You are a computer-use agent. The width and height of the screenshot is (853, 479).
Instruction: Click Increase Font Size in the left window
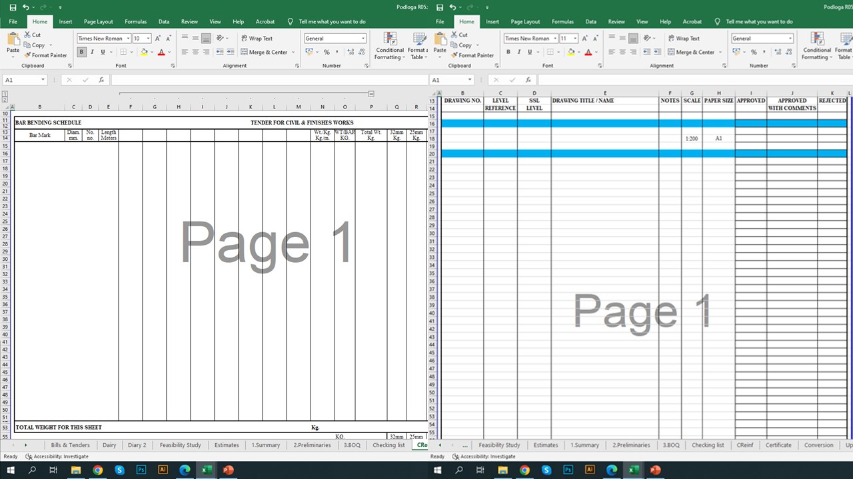pos(158,39)
